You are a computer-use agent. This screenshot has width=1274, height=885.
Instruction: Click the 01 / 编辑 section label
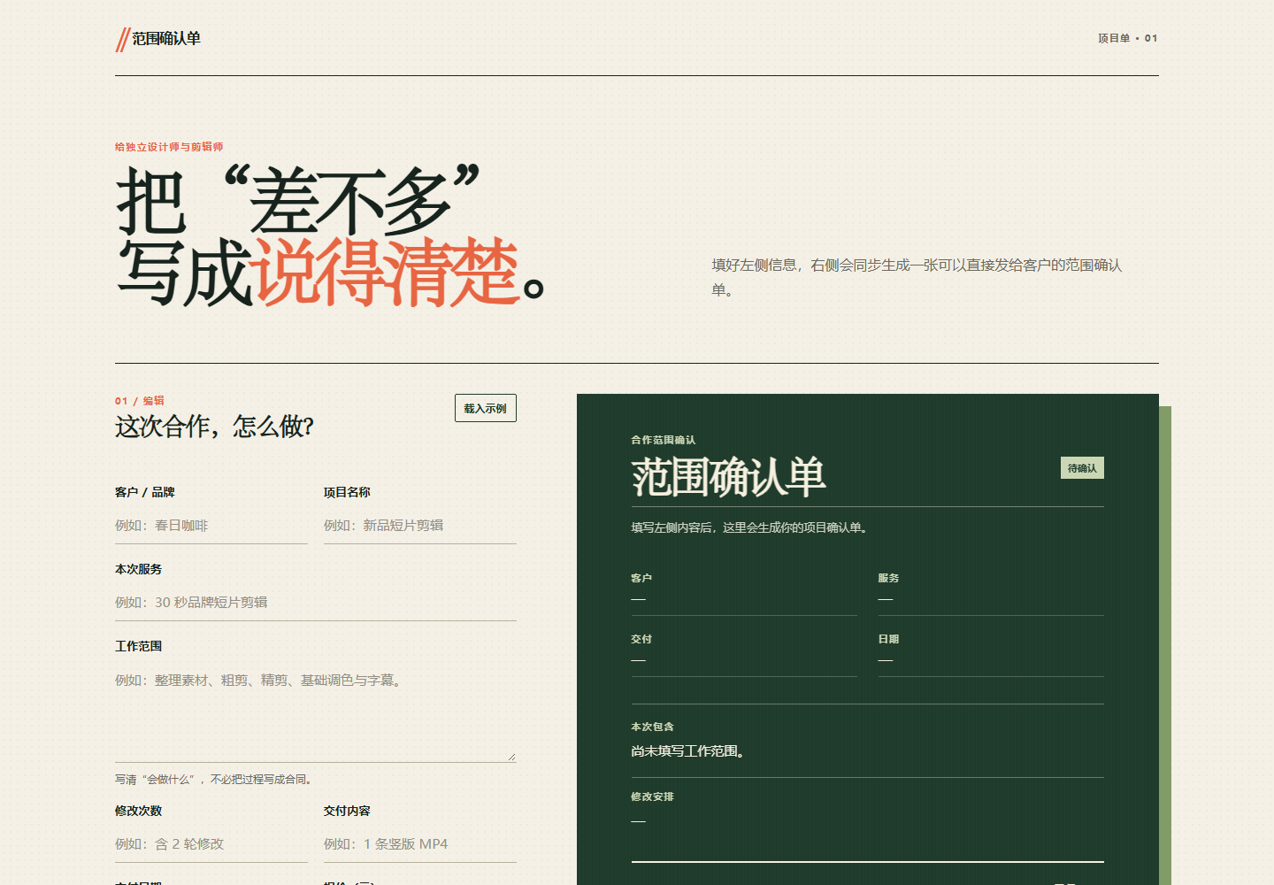pos(140,401)
